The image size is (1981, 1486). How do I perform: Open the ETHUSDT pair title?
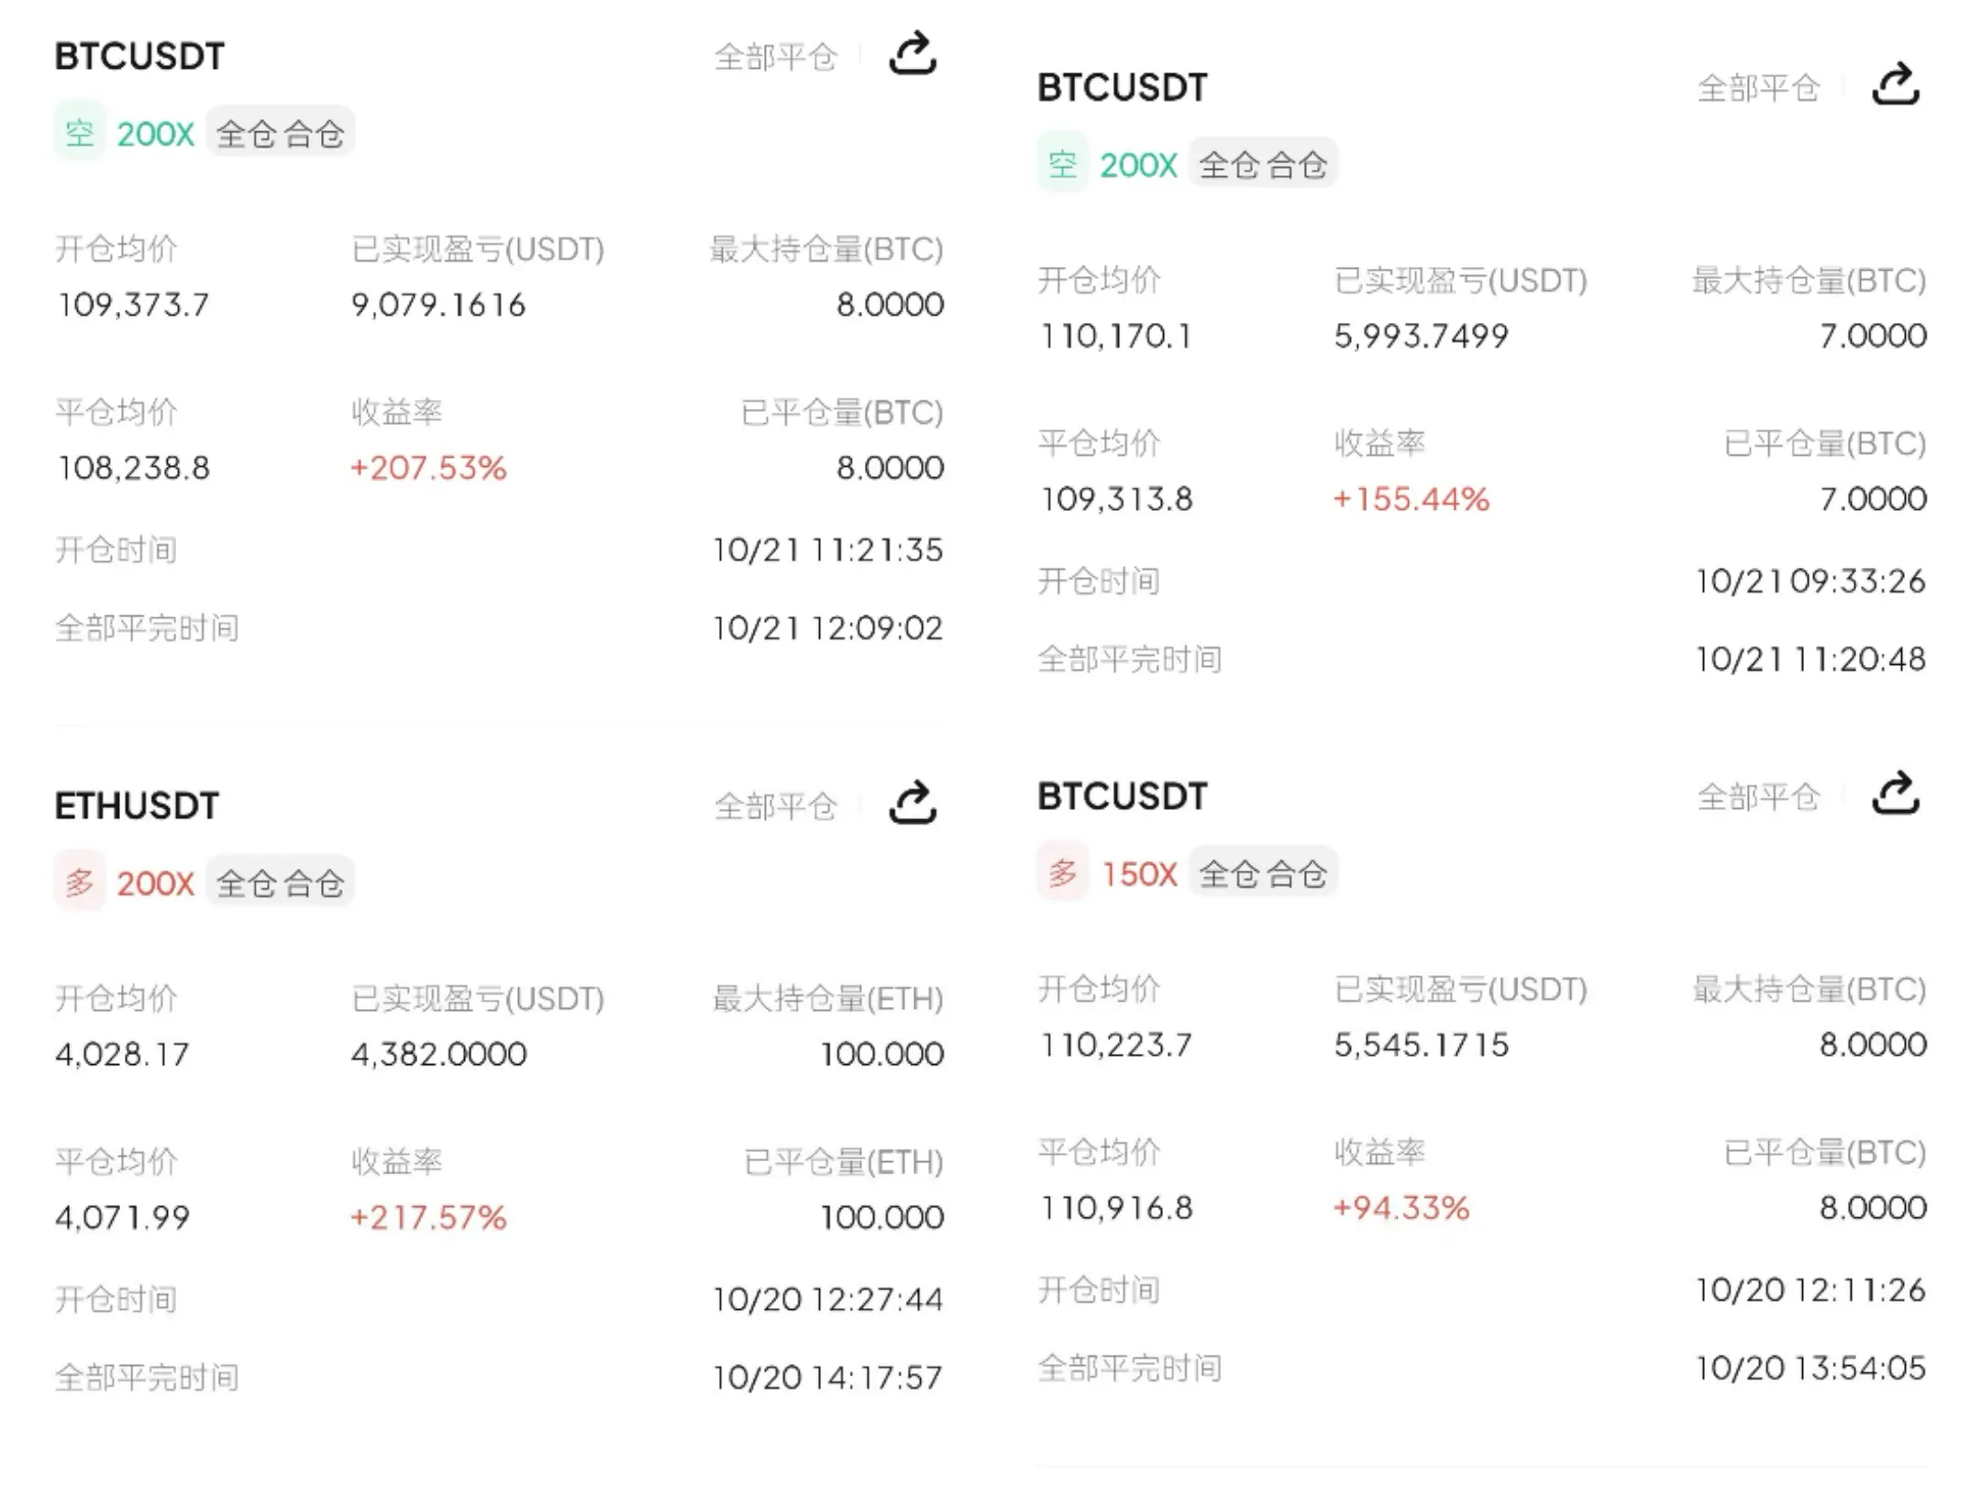click(137, 806)
